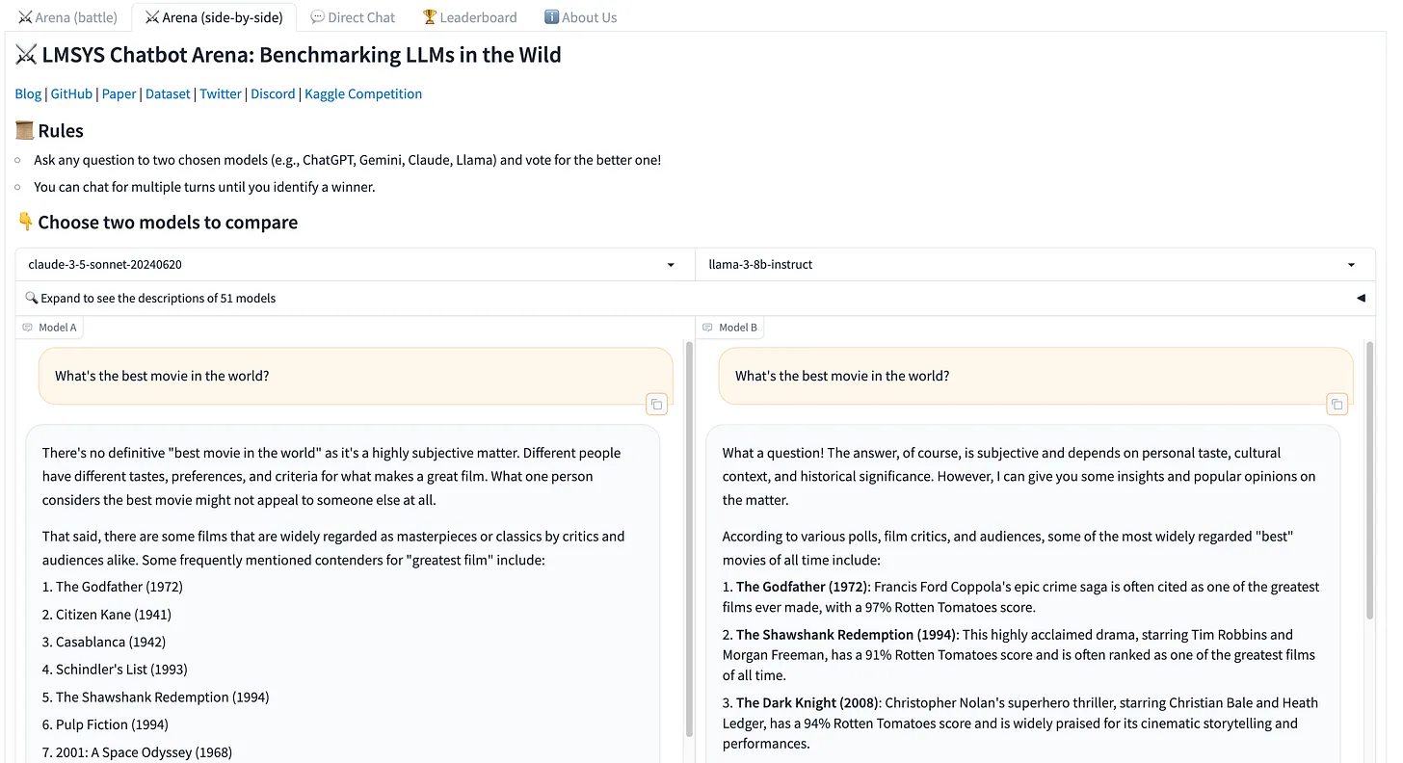Open the Leaderboard tab

[x=470, y=17]
